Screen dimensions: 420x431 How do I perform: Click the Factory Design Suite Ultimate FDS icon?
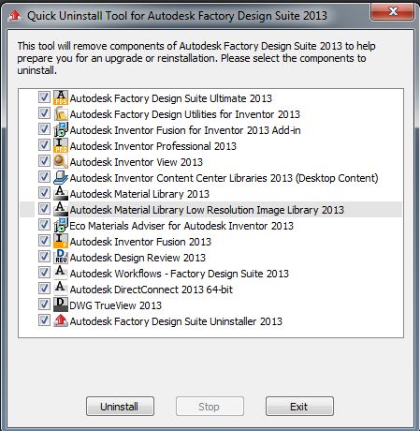pyautogui.click(x=61, y=97)
